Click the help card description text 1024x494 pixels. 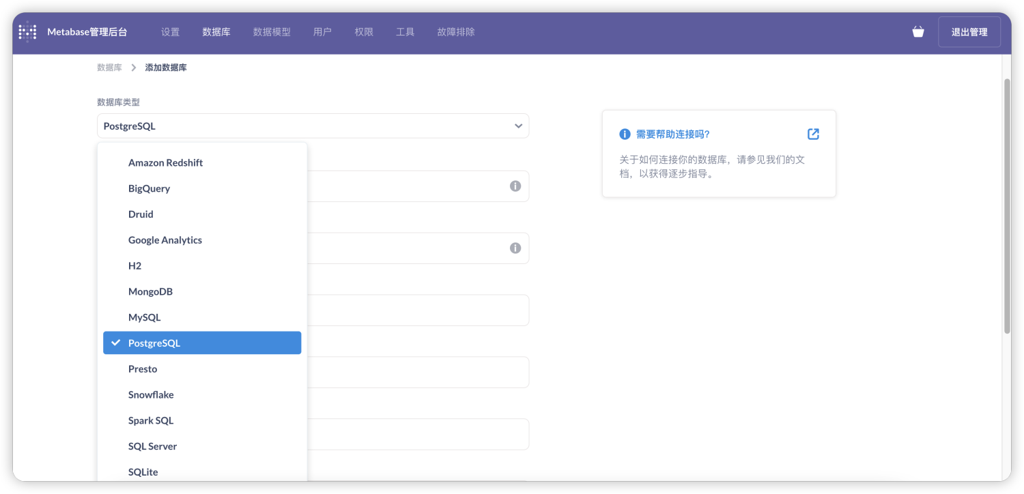[712, 166]
